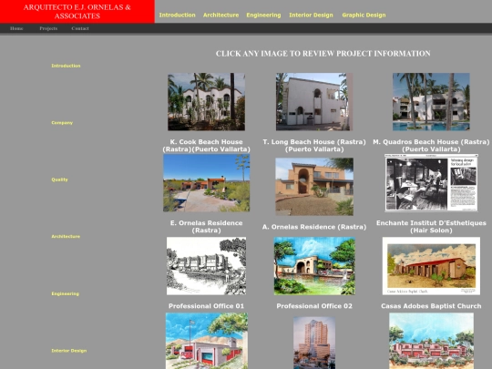The width and height of the screenshot is (492, 369).
Task: Open the K. Cook Beach House photo
Action: pyautogui.click(x=207, y=102)
